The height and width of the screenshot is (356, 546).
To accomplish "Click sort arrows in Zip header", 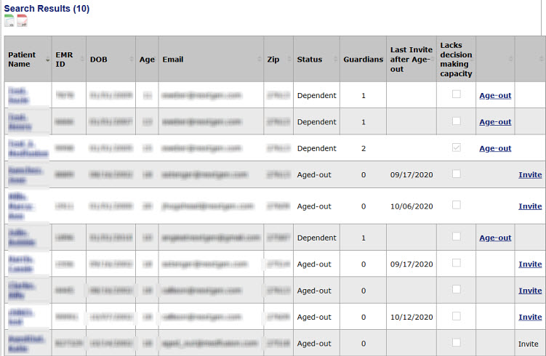I will pyautogui.click(x=289, y=59).
